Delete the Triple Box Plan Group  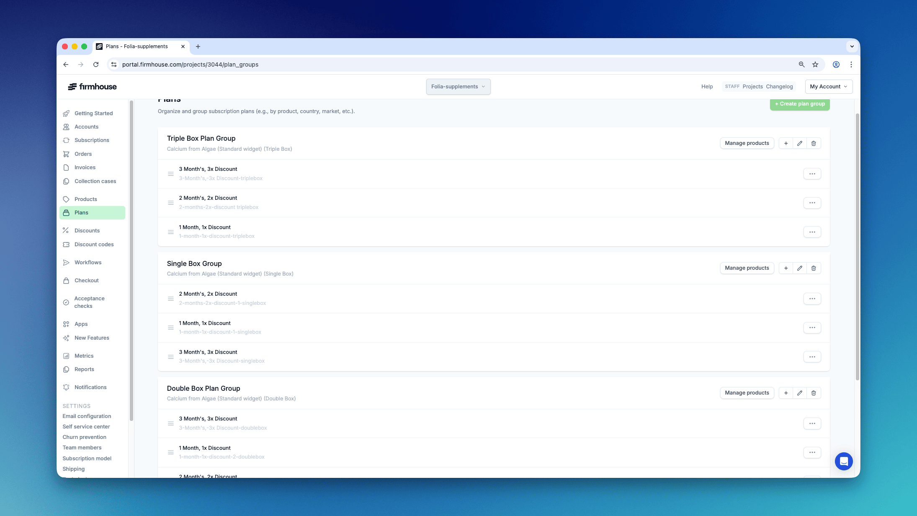coord(813,143)
